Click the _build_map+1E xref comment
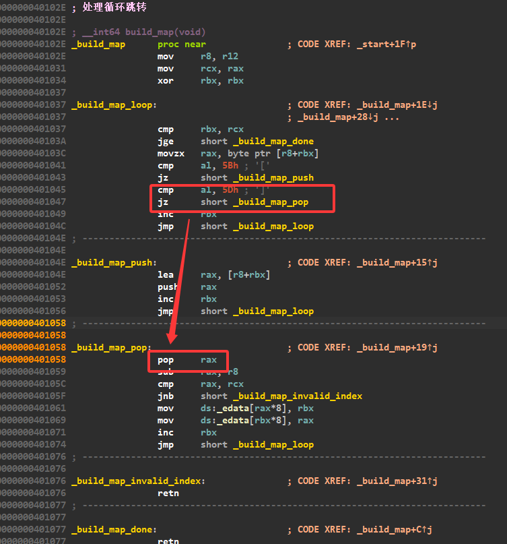Image resolution: width=507 pixels, height=544 pixels. (x=397, y=105)
